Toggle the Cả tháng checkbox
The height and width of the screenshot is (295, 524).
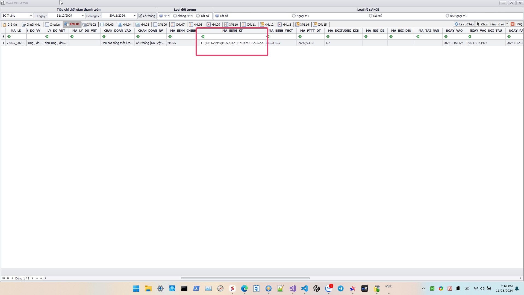[x=140, y=16]
